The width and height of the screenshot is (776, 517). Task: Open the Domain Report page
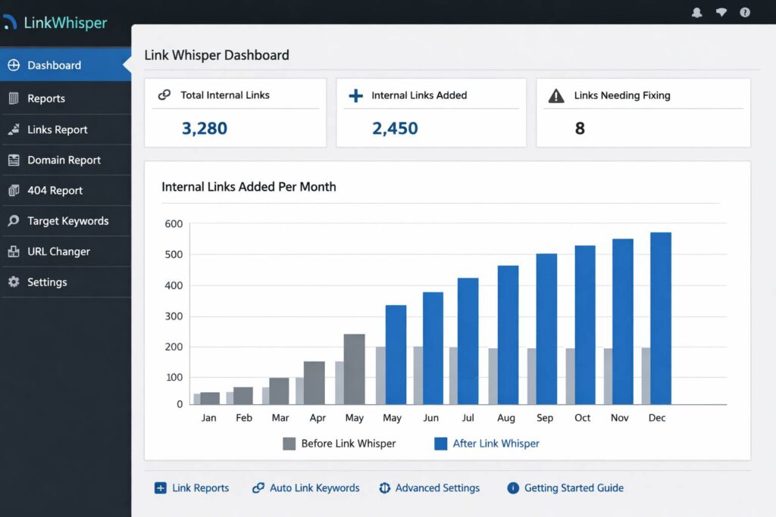[x=64, y=160]
